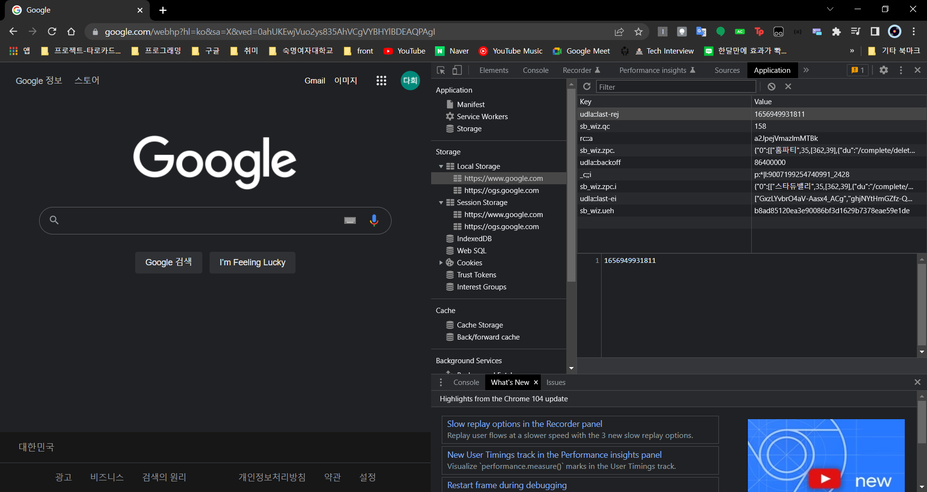Click the media control icon in toolbar

pos(856,31)
